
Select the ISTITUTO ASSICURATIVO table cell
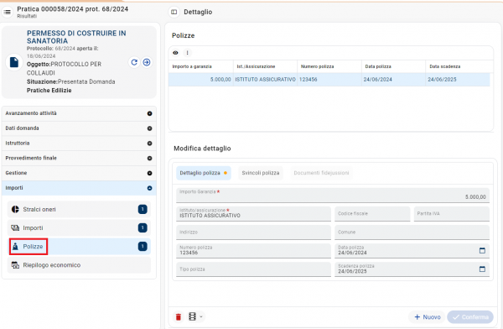[x=265, y=80]
